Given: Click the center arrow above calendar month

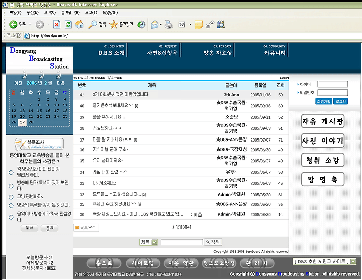Looking at the screenshot, I should (42, 75).
